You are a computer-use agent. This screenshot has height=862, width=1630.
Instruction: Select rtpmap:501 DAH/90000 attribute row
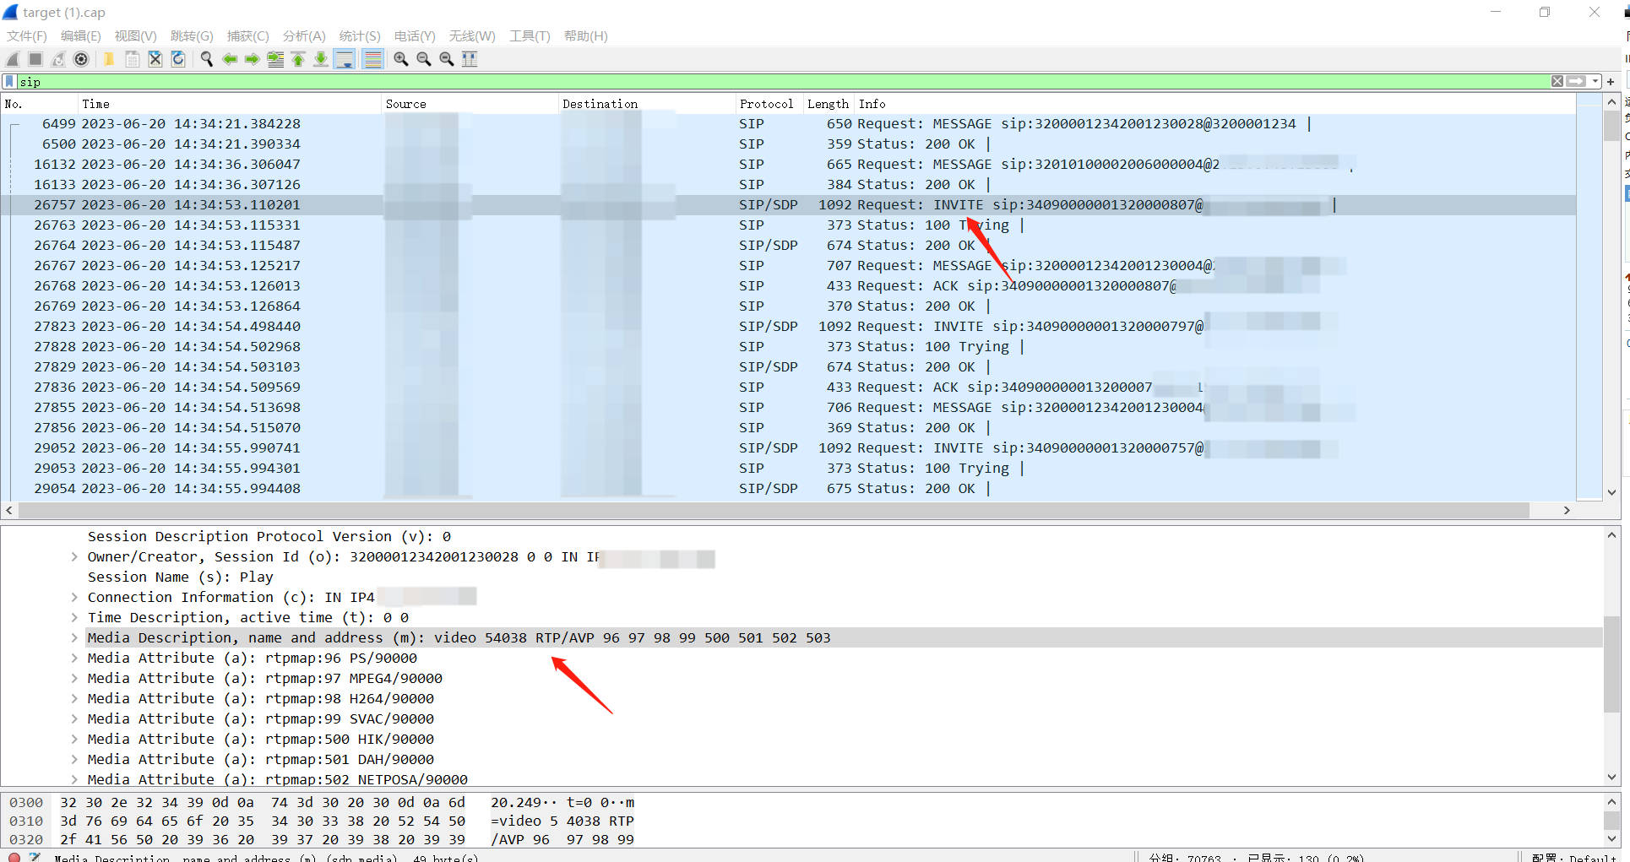coord(260,760)
